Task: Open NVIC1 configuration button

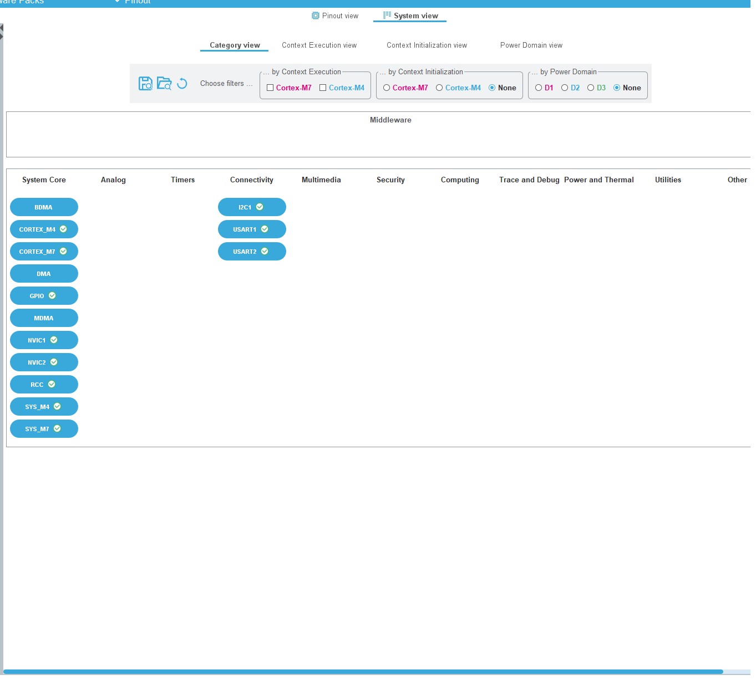Action: coord(44,340)
